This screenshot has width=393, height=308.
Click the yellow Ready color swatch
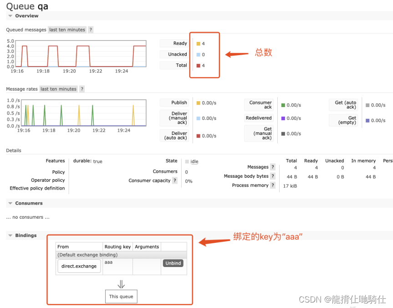(x=198, y=44)
